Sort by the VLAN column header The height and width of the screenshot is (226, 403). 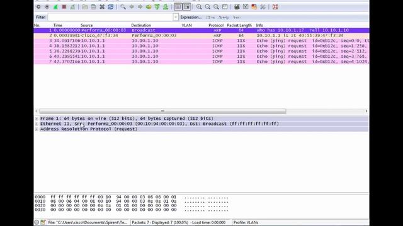tap(187, 25)
